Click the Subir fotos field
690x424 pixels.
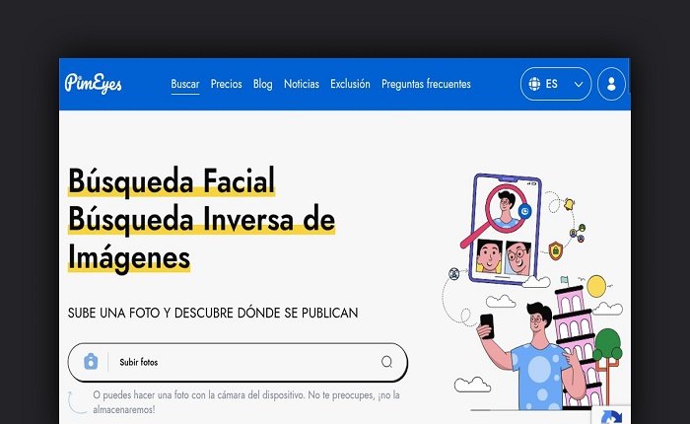tap(238, 362)
